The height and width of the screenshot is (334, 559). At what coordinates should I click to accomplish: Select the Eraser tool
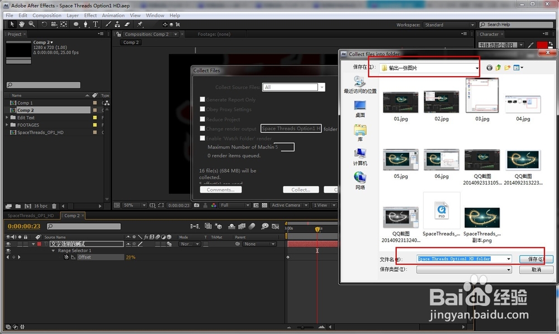click(127, 24)
